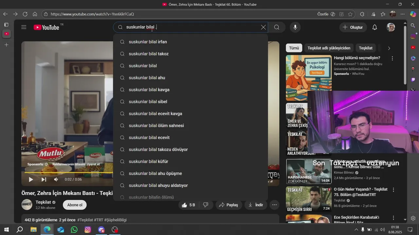Pick suggestion suskunlar bilal irfan
This screenshot has width=419, height=235.
point(191,42)
